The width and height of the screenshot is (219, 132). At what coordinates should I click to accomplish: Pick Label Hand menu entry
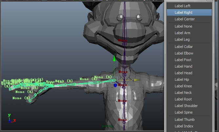(x=189, y=66)
